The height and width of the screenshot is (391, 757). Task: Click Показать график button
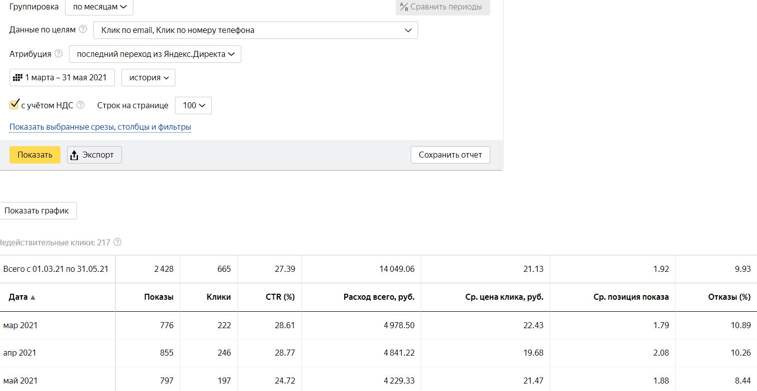point(37,210)
